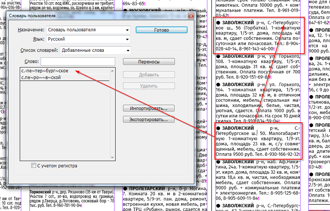330x211 pixels.
Task: Click the word list scrollbar down arrow
Action: [112, 158]
